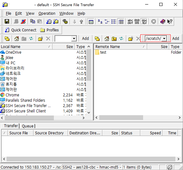183x170 pixels.
Task: Switch to List view
Action: coord(114,21)
